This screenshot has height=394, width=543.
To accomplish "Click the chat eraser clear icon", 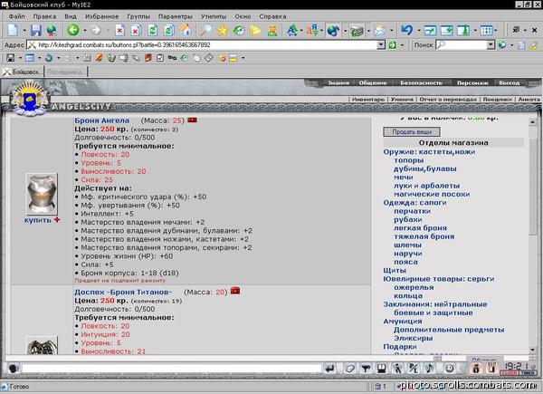I will [x=349, y=368].
